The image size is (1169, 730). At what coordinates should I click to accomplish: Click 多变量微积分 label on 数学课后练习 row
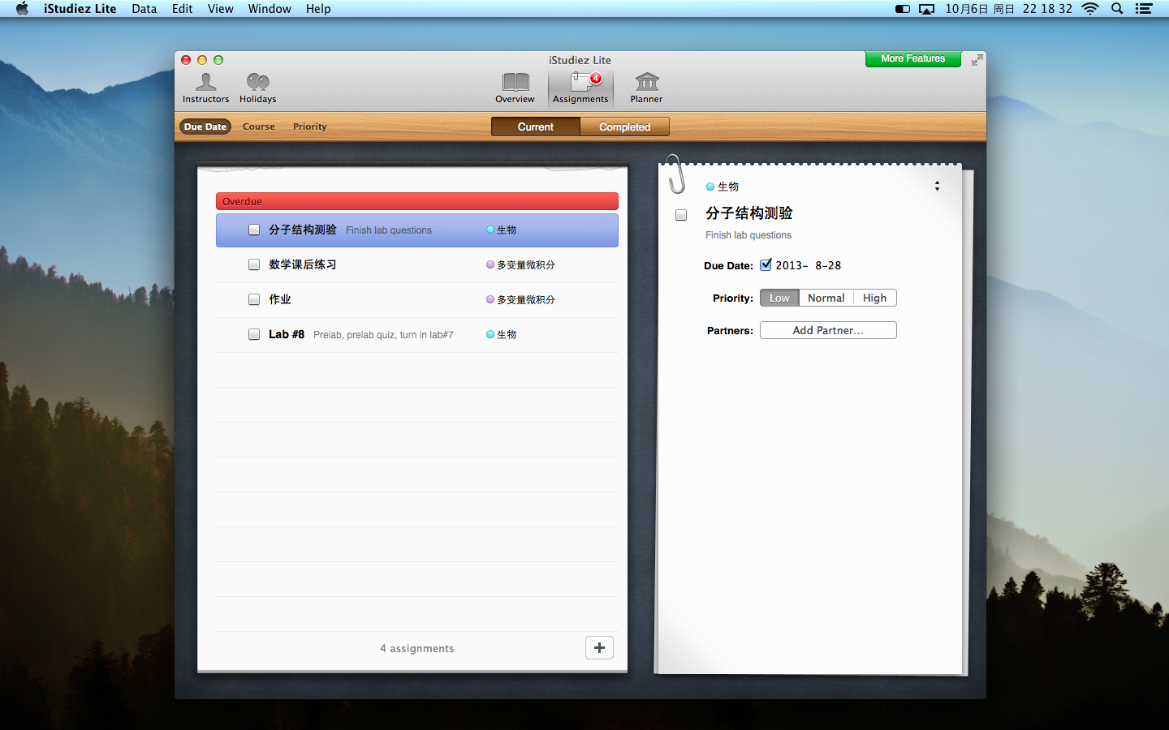526,264
